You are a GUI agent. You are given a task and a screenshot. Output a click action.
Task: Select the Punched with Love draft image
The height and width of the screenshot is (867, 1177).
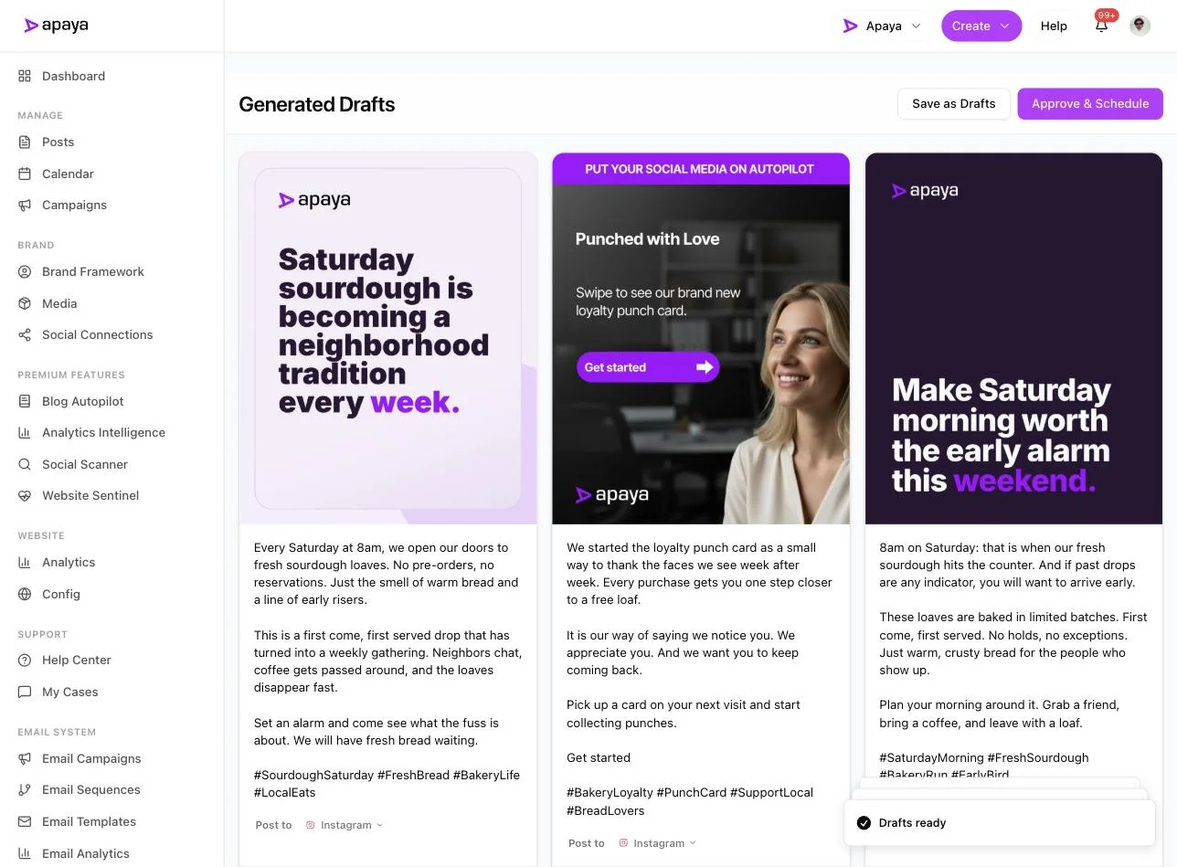pos(701,338)
